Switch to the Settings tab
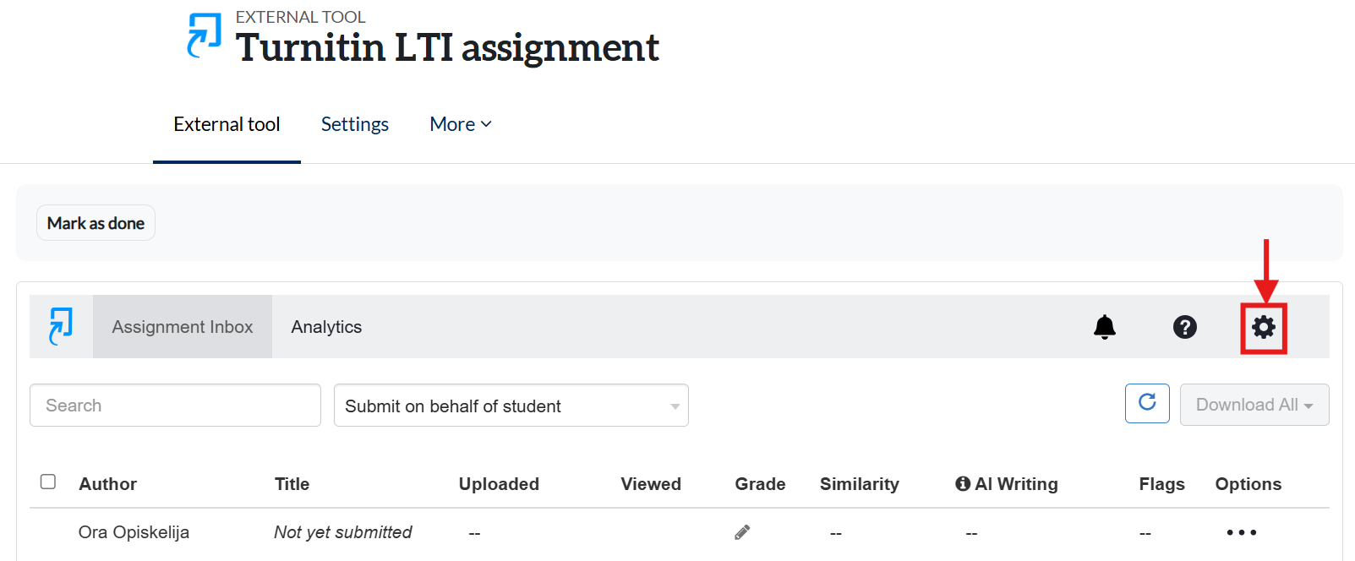This screenshot has width=1355, height=561. pyautogui.click(x=354, y=124)
